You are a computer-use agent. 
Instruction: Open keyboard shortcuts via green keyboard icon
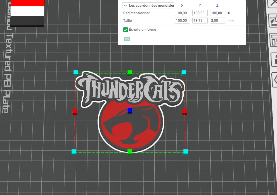pos(127,39)
